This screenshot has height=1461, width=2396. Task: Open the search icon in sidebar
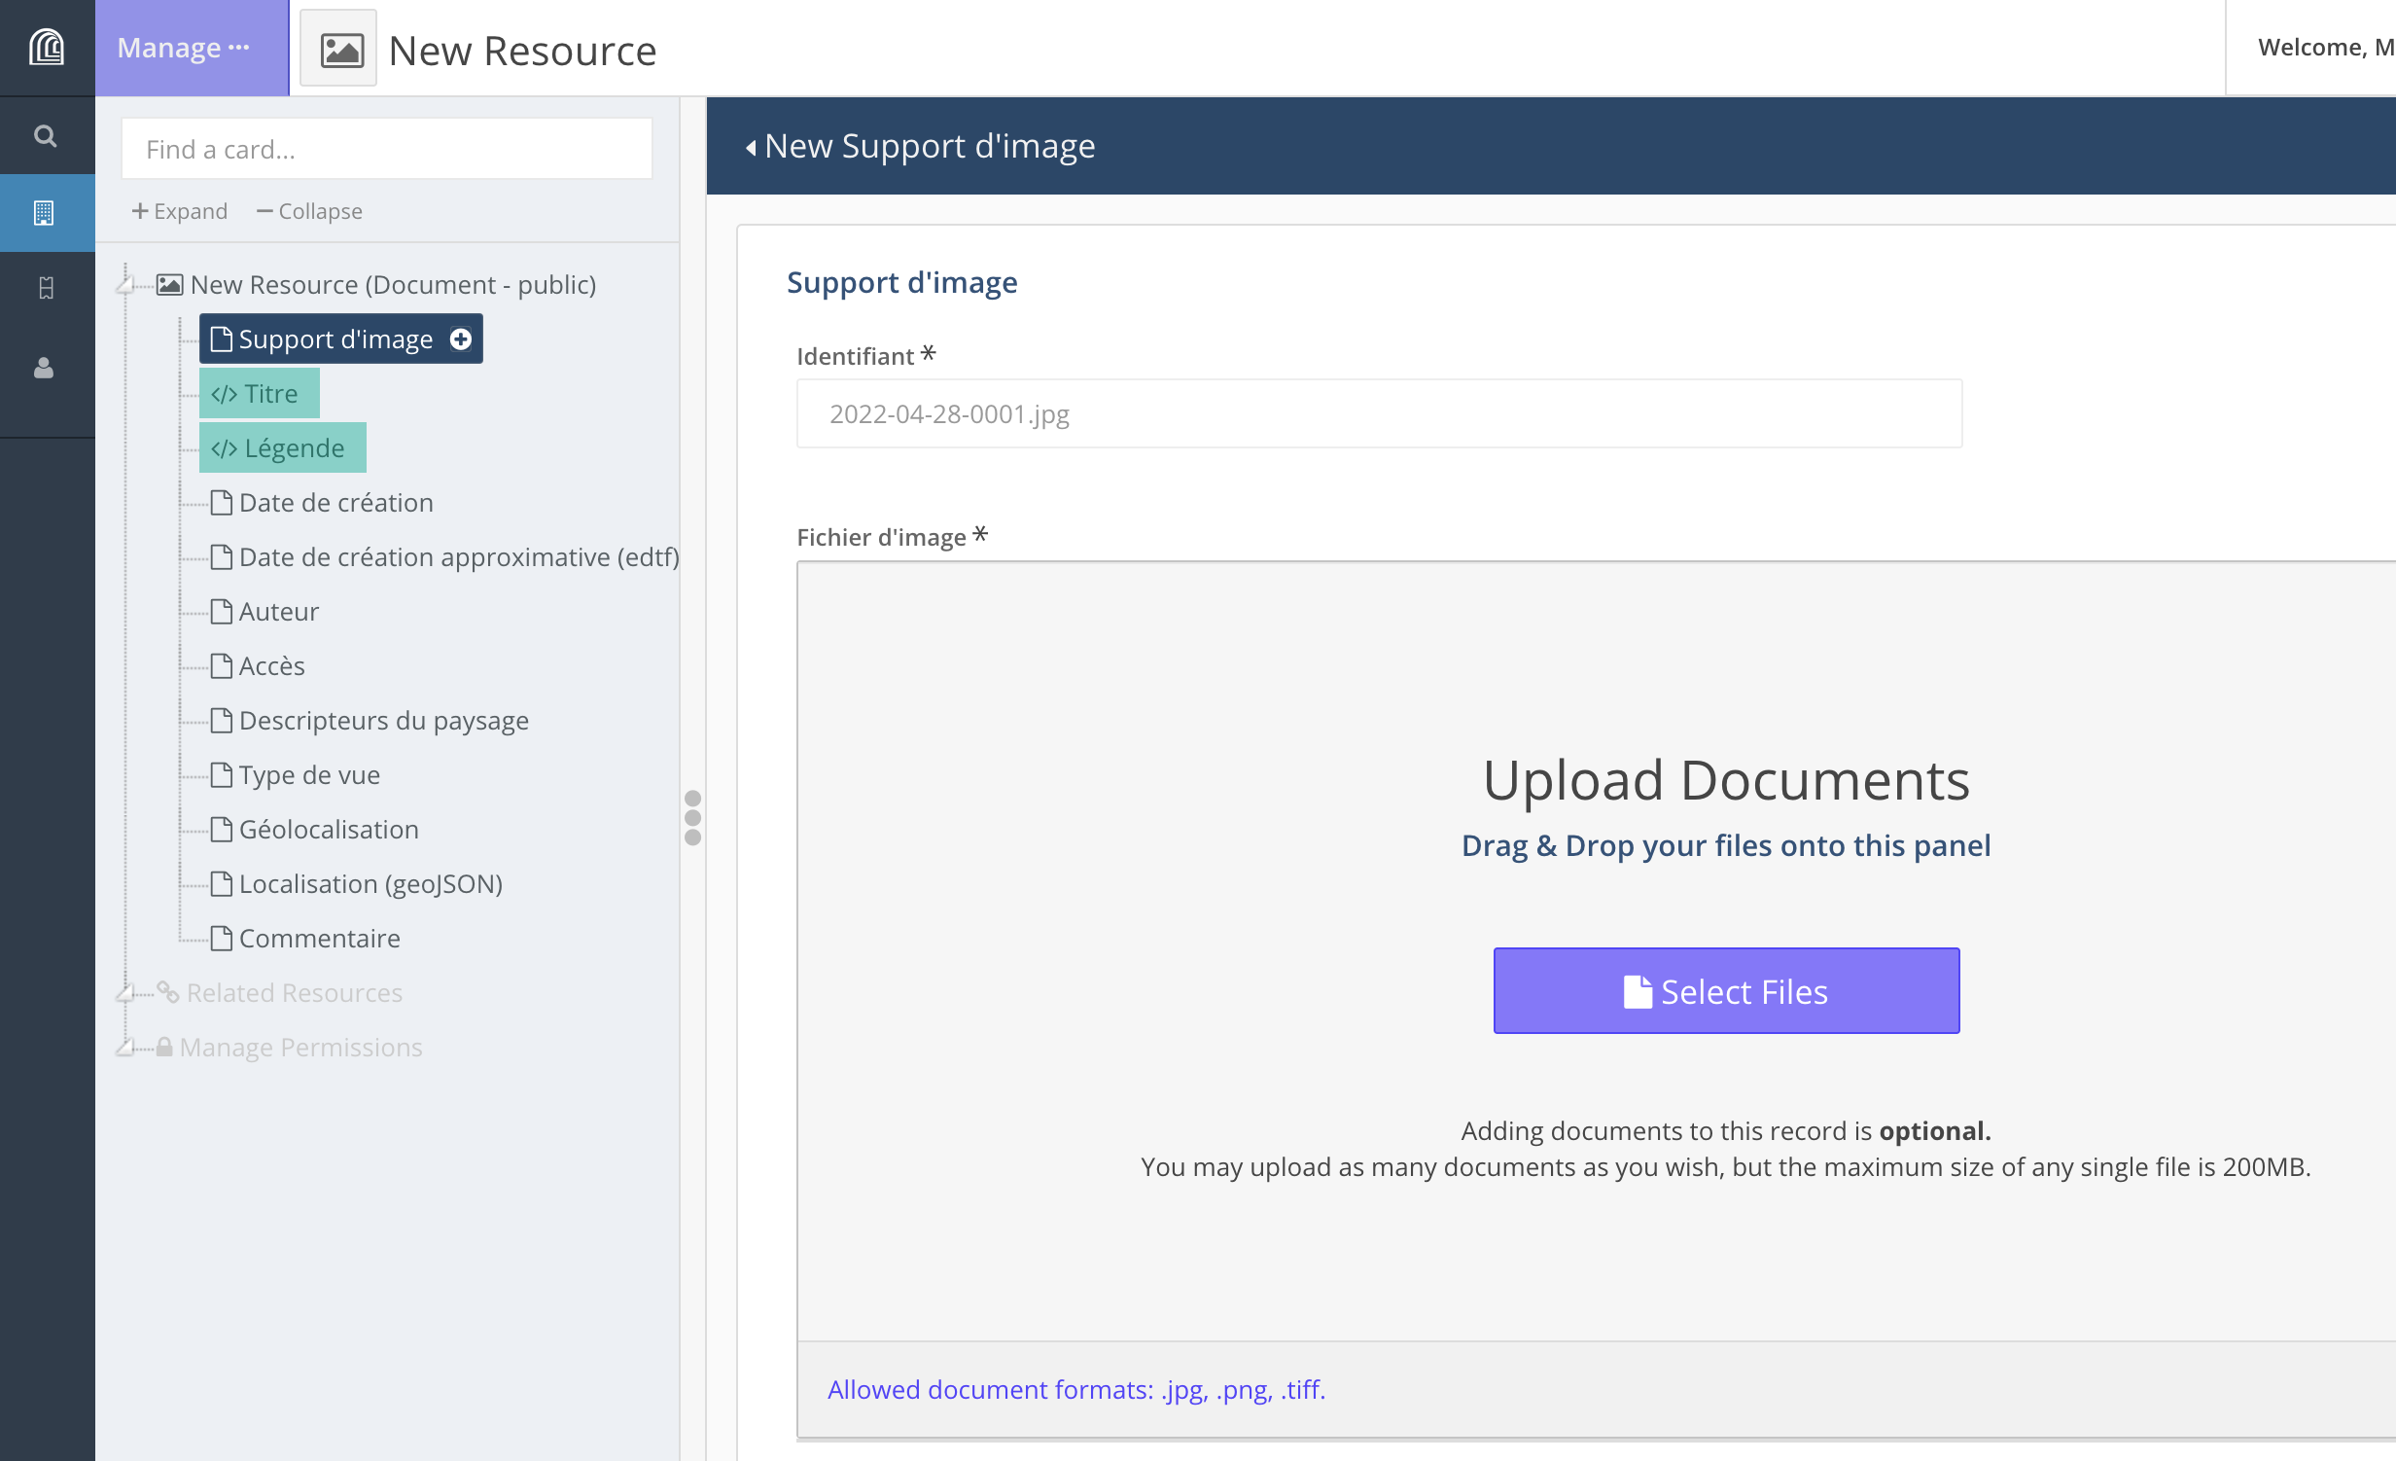(45, 135)
